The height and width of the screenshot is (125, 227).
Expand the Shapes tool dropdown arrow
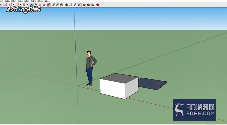pyautogui.click(x=27, y=4)
